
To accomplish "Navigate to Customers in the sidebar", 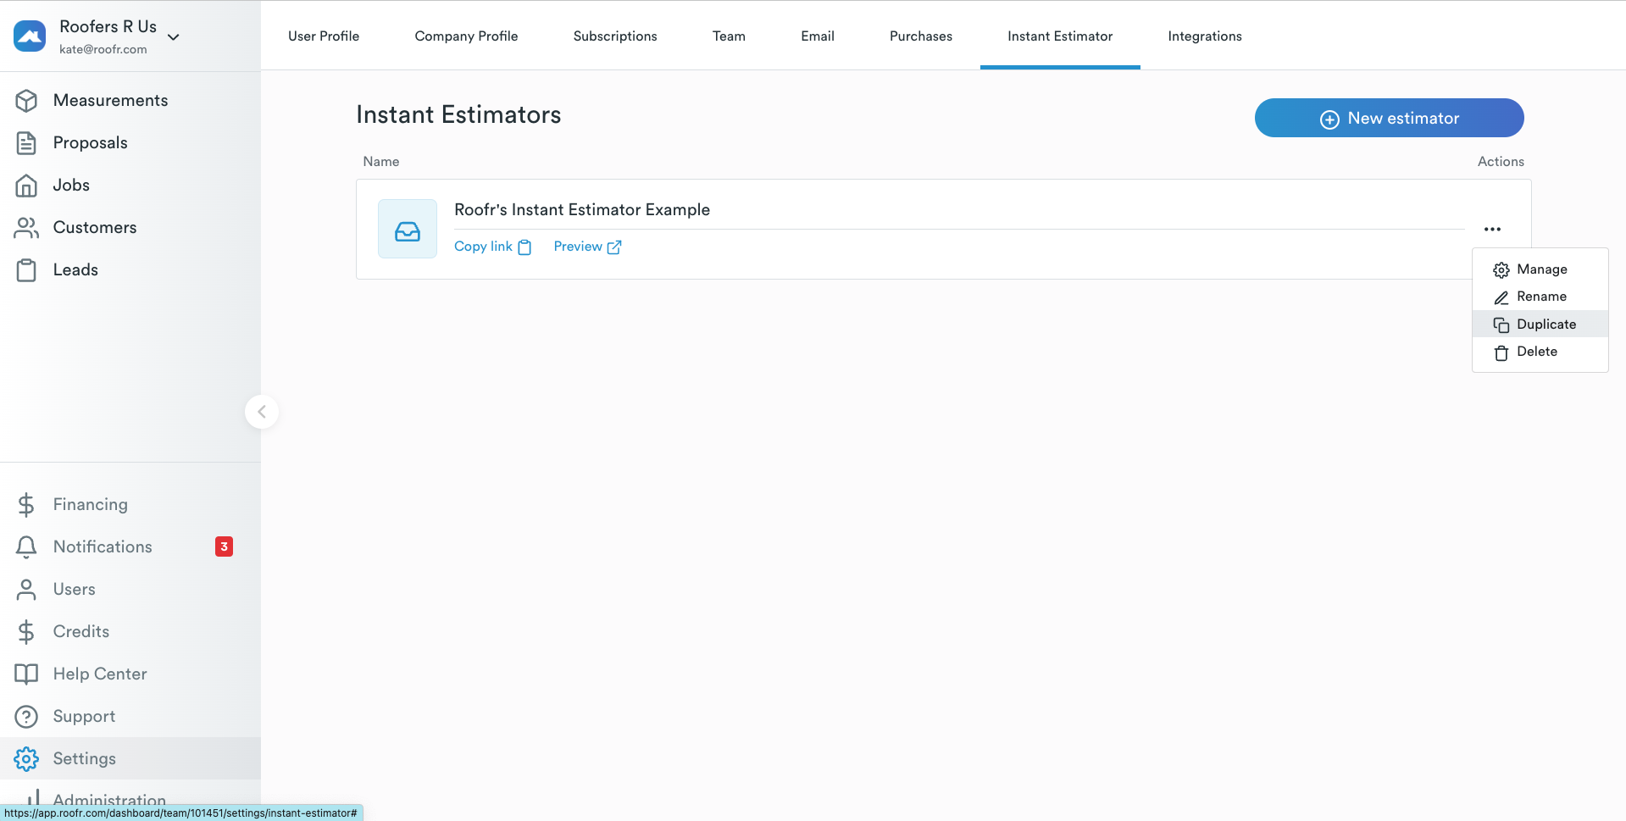I will tap(130, 228).
